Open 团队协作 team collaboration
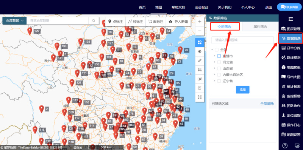 click(291, 106)
